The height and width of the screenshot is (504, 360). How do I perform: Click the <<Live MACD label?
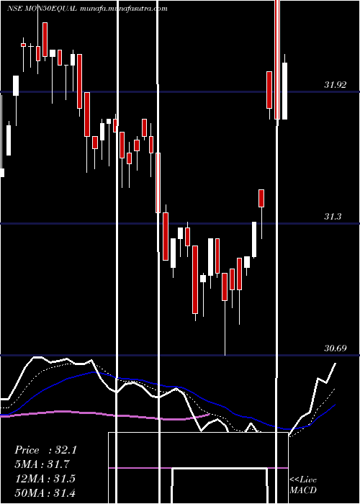point(303,485)
